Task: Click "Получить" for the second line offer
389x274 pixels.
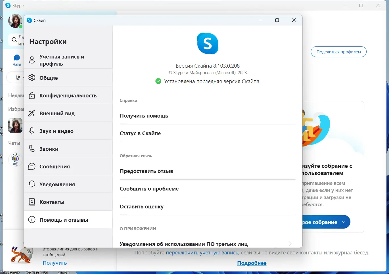Action: click(54, 263)
